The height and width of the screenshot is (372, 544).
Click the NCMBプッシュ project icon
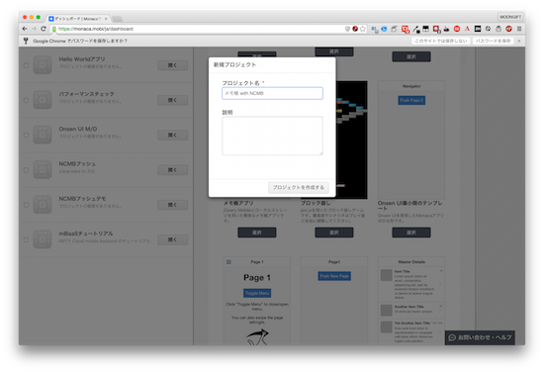tap(43, 170)
